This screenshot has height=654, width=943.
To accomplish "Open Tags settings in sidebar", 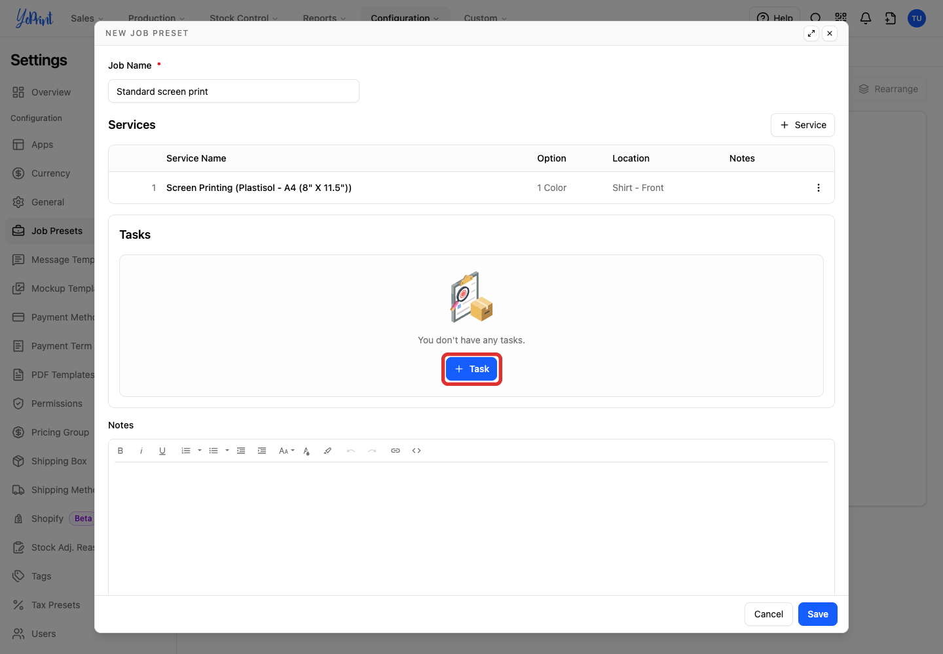I will 50,576.
